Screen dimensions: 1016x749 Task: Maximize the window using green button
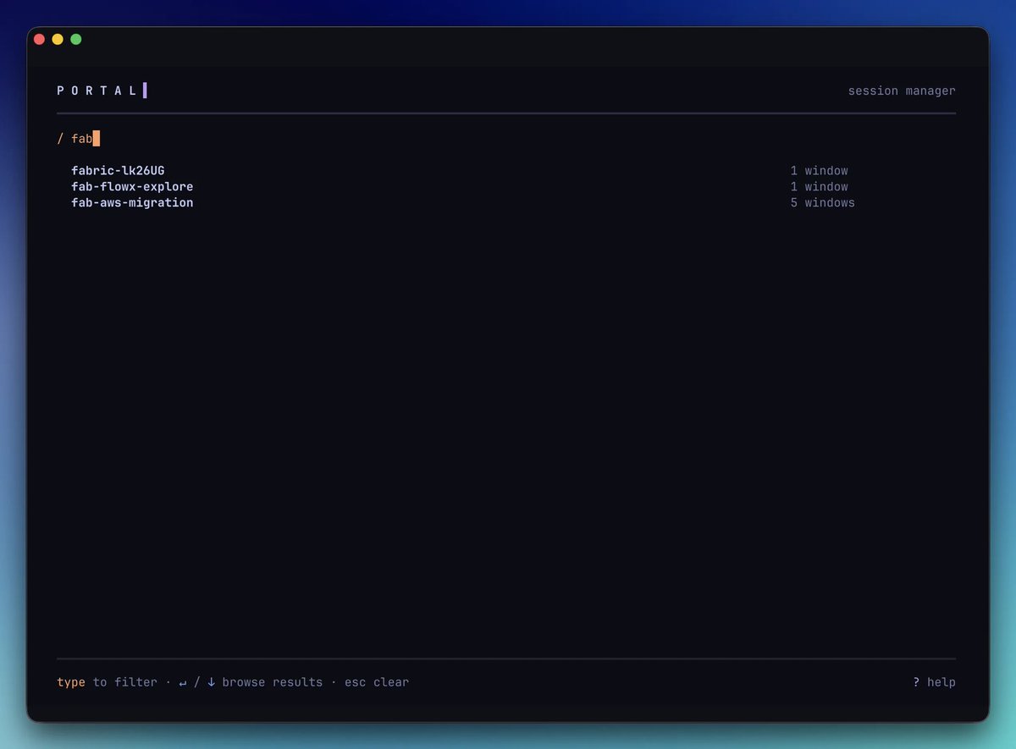point(76,39)
